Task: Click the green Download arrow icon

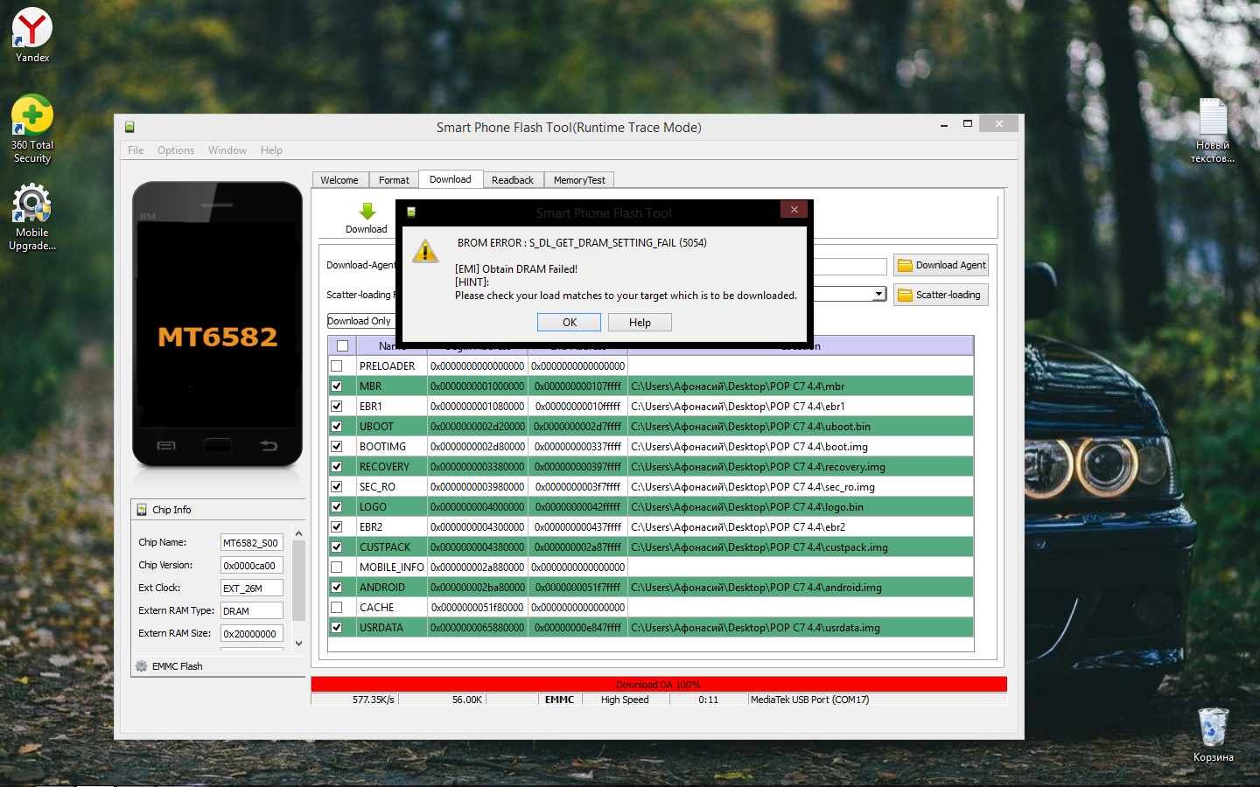Action: tap(367, 212)
